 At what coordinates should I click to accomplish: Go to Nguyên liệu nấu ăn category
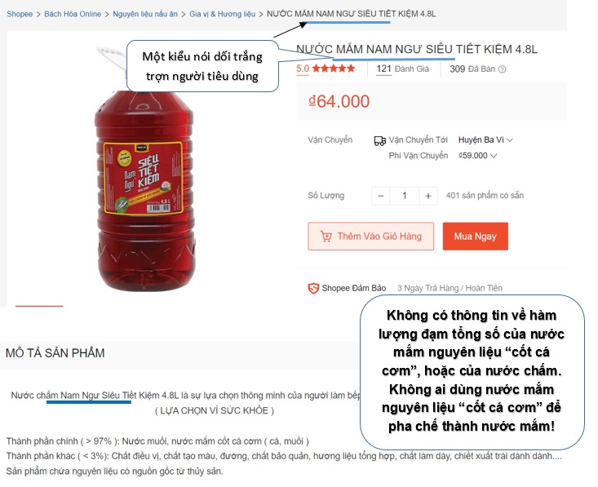tap(145, 14)
